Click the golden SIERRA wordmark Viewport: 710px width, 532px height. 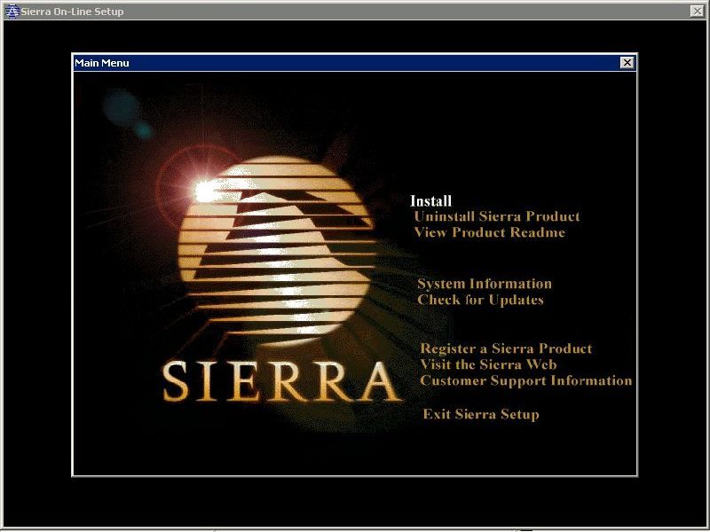click(x=280, y=381)
